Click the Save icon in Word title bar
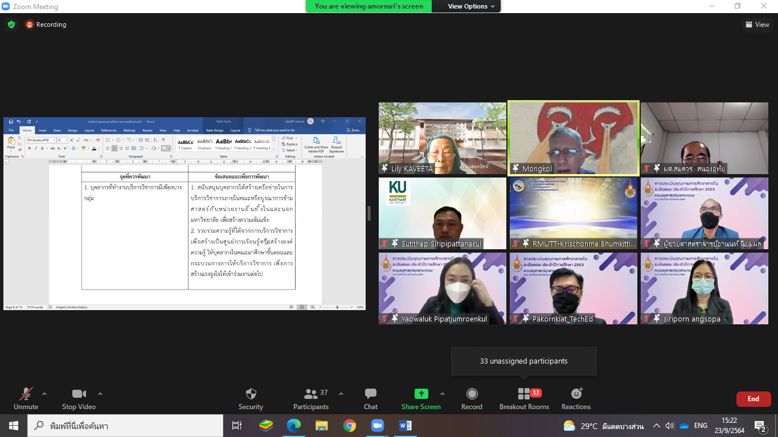The height and width of the screenshot is (437, 778). (11, 122)
